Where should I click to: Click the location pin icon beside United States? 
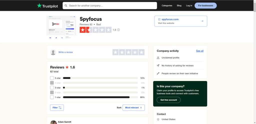tap(158, 119)
